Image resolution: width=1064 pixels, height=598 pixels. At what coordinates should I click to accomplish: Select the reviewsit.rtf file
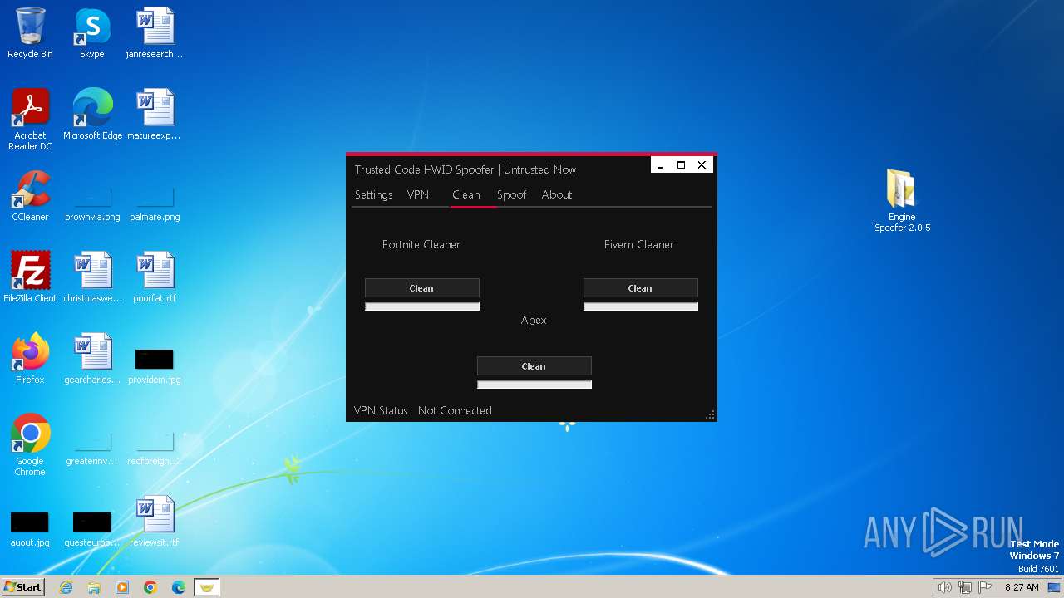click(155, 522)
